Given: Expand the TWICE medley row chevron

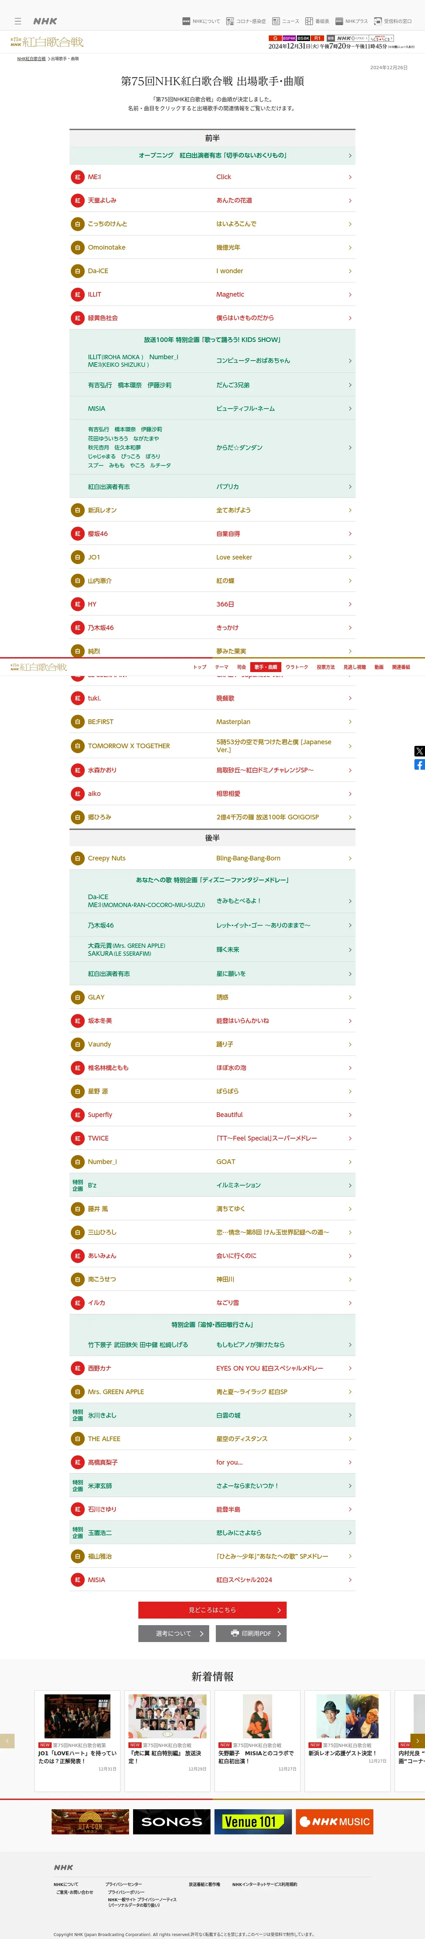Looking at the screenshot, I should tap(350, 1138).
